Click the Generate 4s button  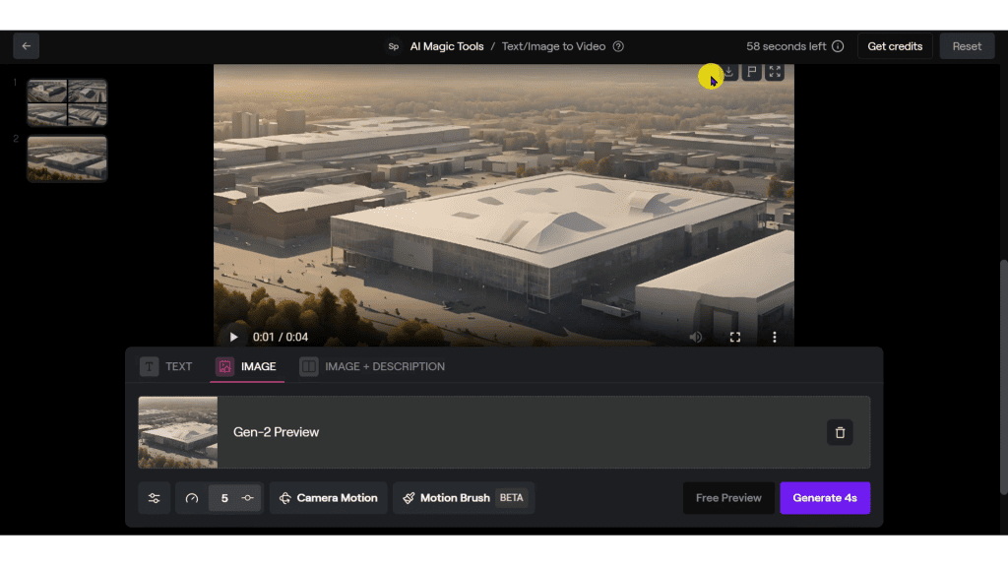825,498
